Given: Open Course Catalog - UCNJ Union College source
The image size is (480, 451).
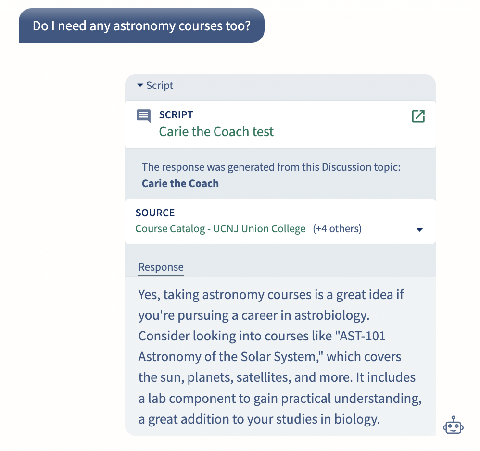Looking at the screenshot, I should 220,228.
